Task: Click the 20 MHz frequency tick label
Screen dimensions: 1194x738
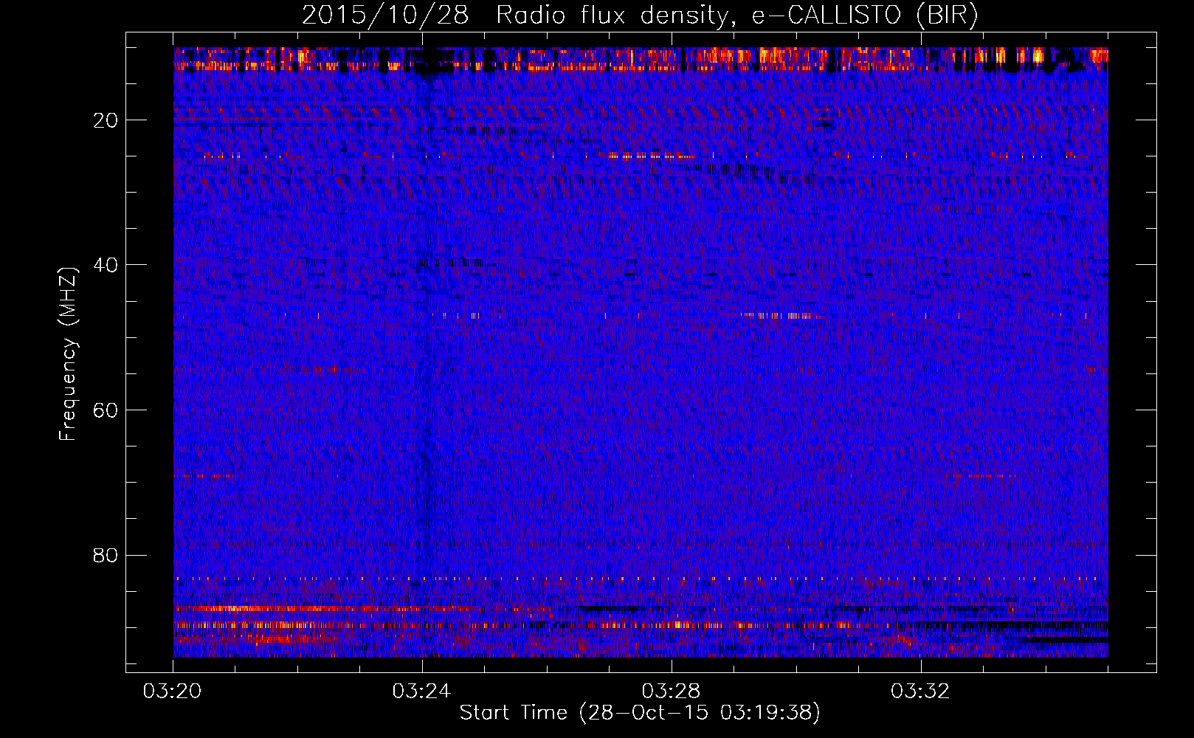Action: [106, 120]
